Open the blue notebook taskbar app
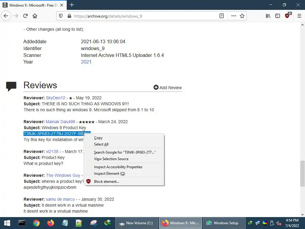Viewport: 305px width, 229px height. (x=65, y=223)
